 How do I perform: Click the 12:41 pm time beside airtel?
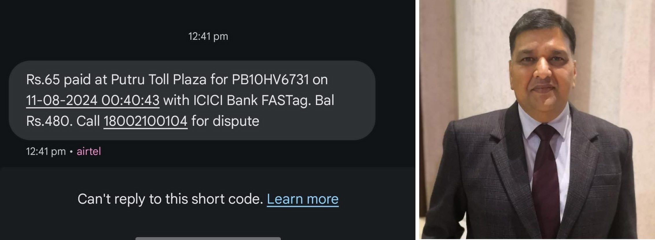46,151
